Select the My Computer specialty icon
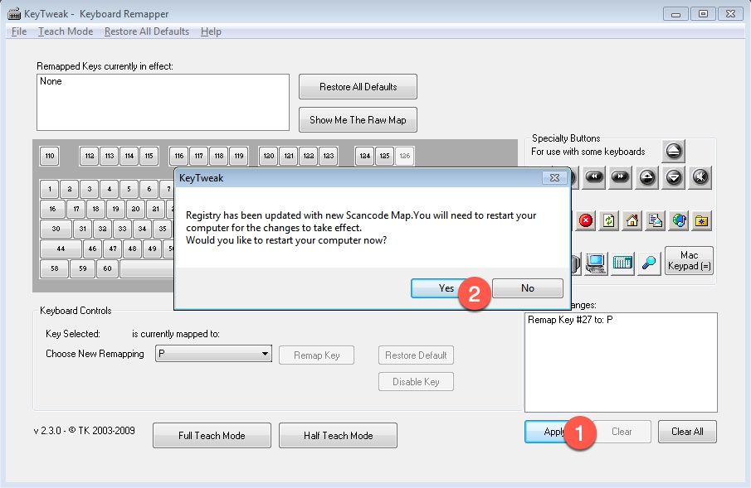This screenshot has height=488, width=751. 595,263
